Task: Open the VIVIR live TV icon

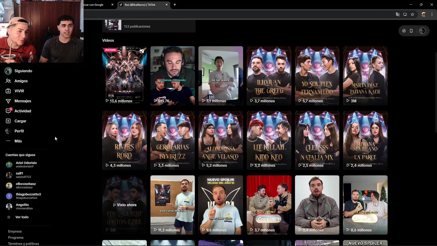Action: [x=8, y=91]
